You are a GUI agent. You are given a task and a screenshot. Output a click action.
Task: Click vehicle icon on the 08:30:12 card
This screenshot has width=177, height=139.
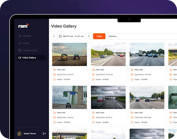[x=93, y=112]
